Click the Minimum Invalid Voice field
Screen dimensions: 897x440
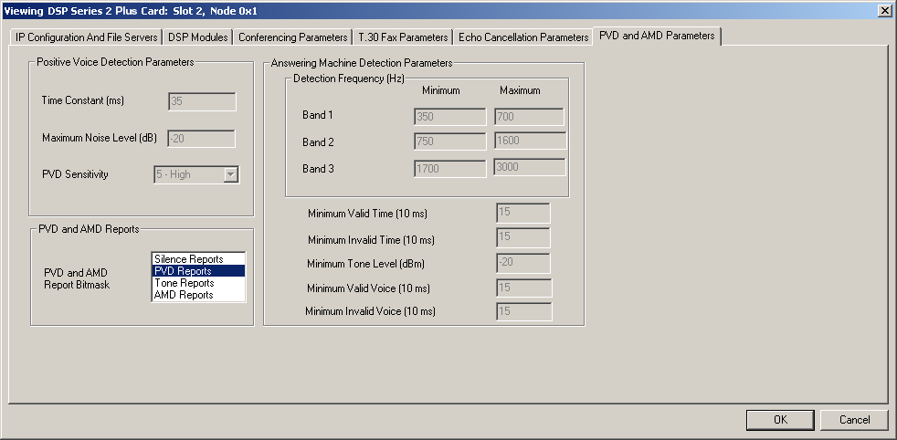(523, 311)
